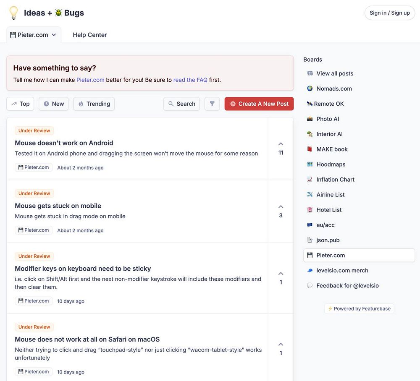Open the Nomads.com board with globe icon
Image resolution: width=420 pixels, height=381 pixels.
click(334, 89)
